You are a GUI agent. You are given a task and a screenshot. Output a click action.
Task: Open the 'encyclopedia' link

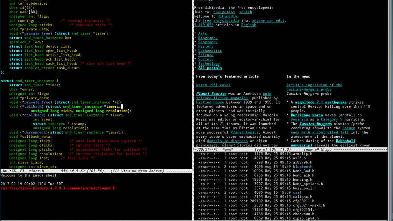tap(226, 21)
